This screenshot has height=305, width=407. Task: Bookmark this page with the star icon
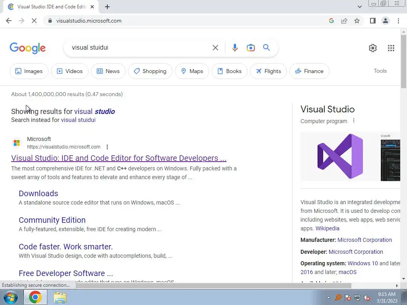(x=357, y=21)
